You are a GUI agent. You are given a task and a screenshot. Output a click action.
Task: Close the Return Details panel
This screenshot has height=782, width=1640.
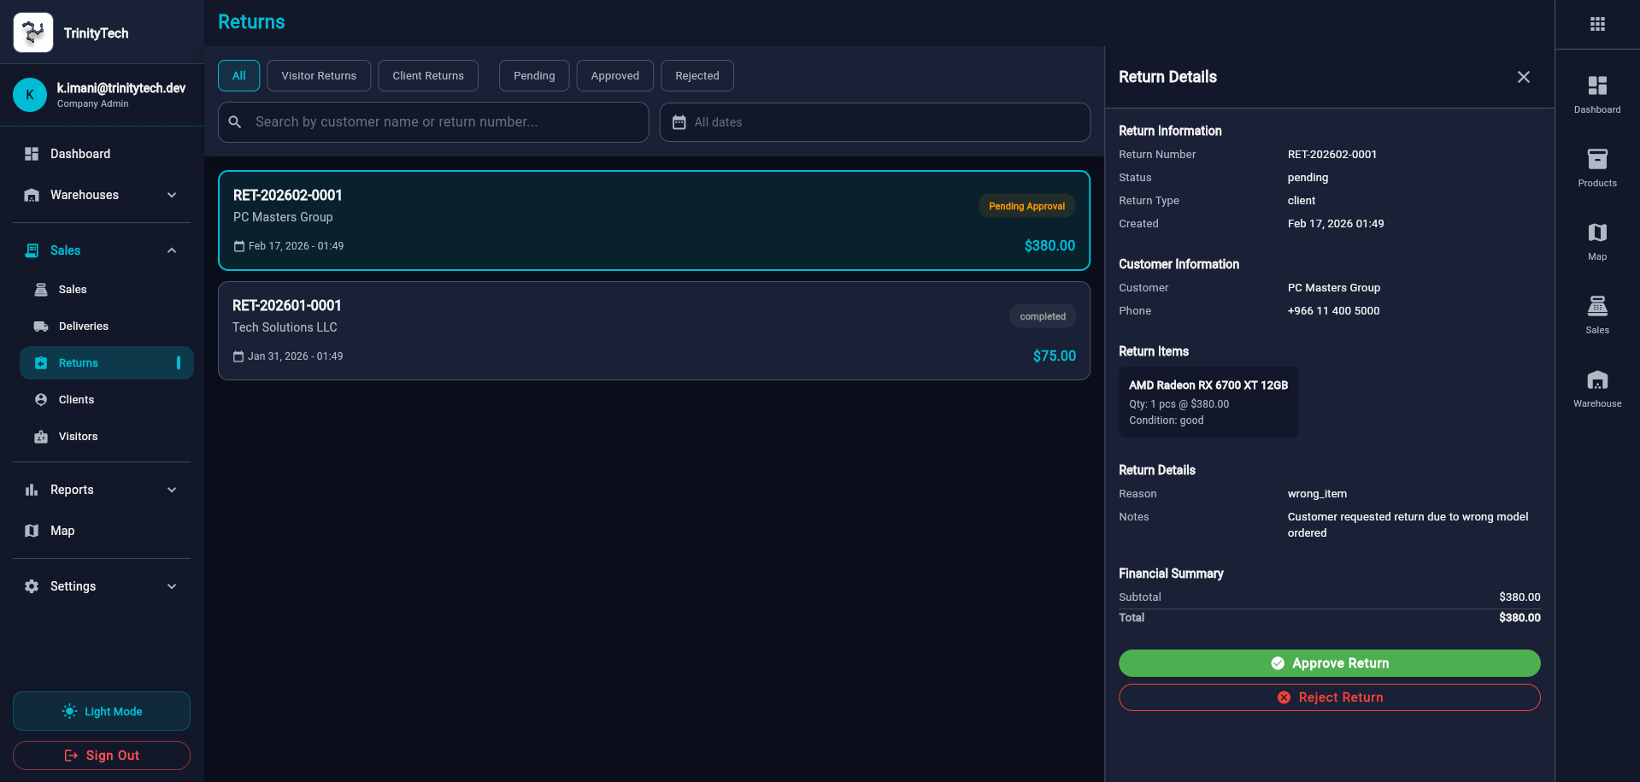[x=1523, y=77]
